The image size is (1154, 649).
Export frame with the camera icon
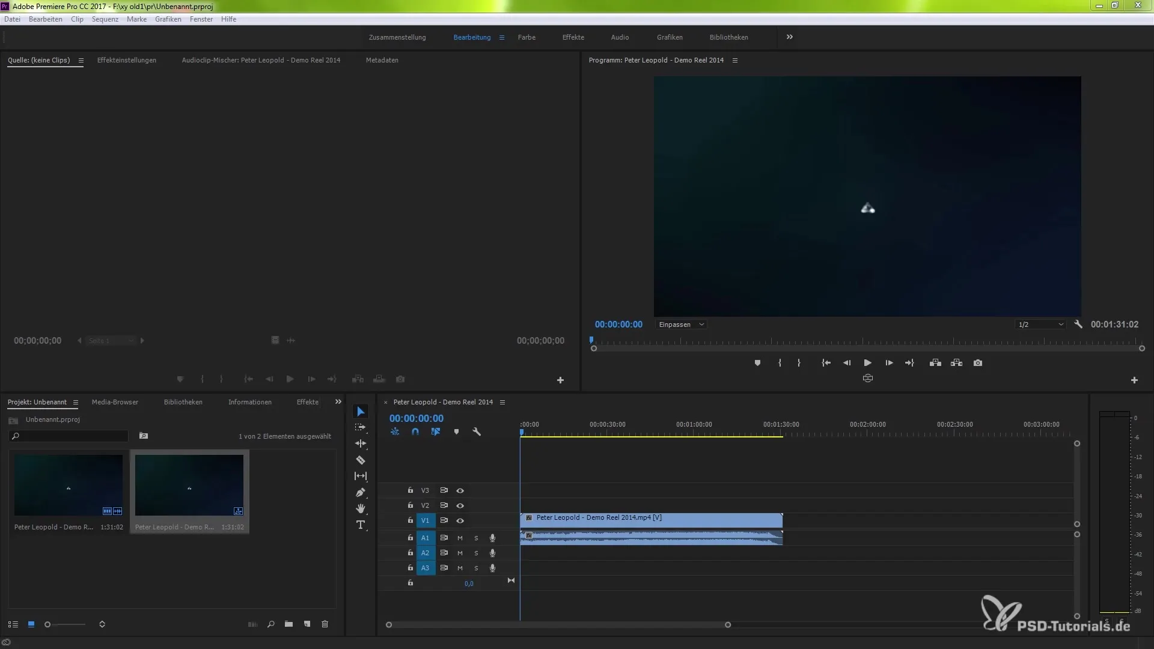pyautogui.click(x=978, y=363)
